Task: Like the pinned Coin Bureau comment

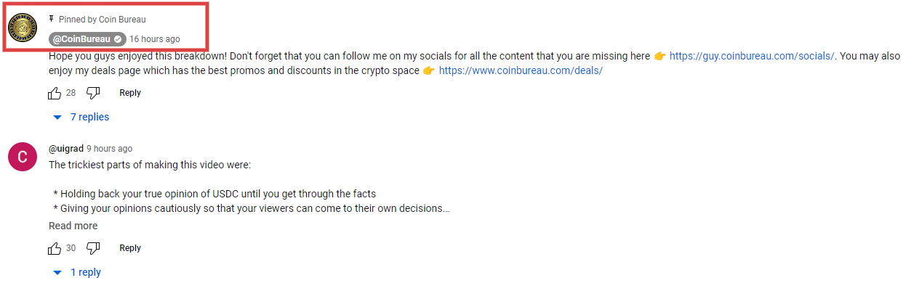Action: point(55,93)
